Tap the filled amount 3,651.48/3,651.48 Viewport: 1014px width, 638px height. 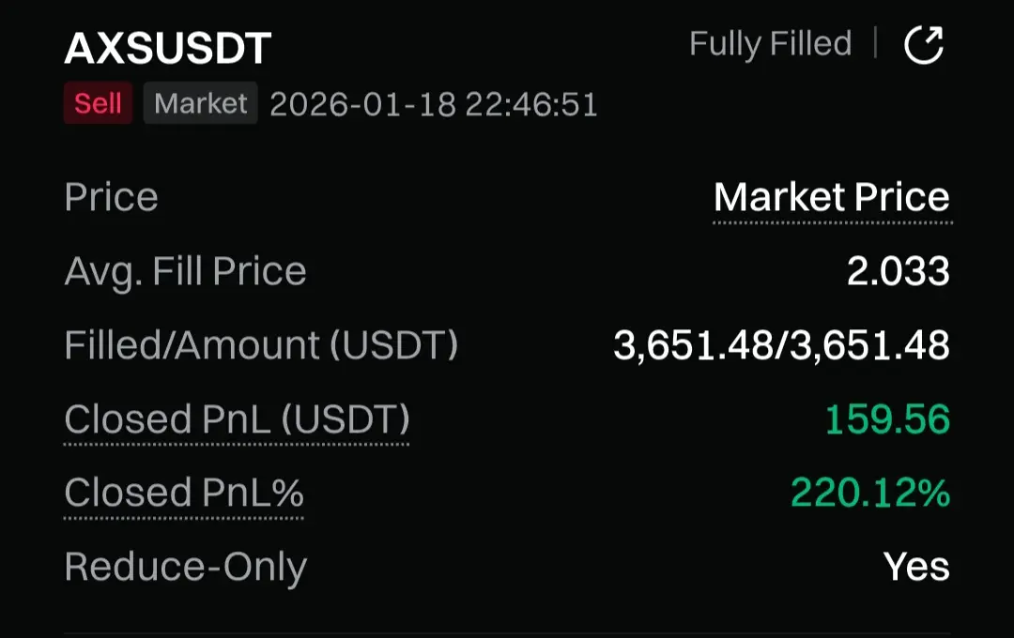click(x=781, y=345)
